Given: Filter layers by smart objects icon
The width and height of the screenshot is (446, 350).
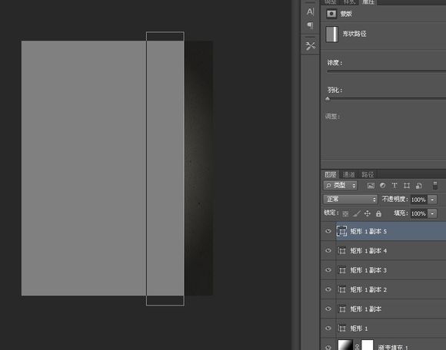Looking at the screenshot, I should click(x=418, y=186).
